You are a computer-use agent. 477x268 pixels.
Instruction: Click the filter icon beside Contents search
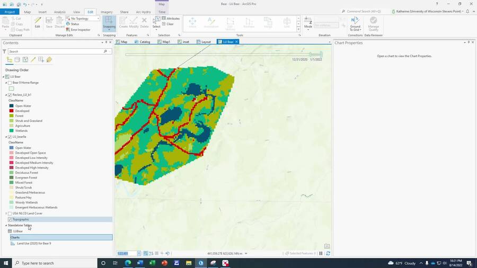[x=4, y=51]
